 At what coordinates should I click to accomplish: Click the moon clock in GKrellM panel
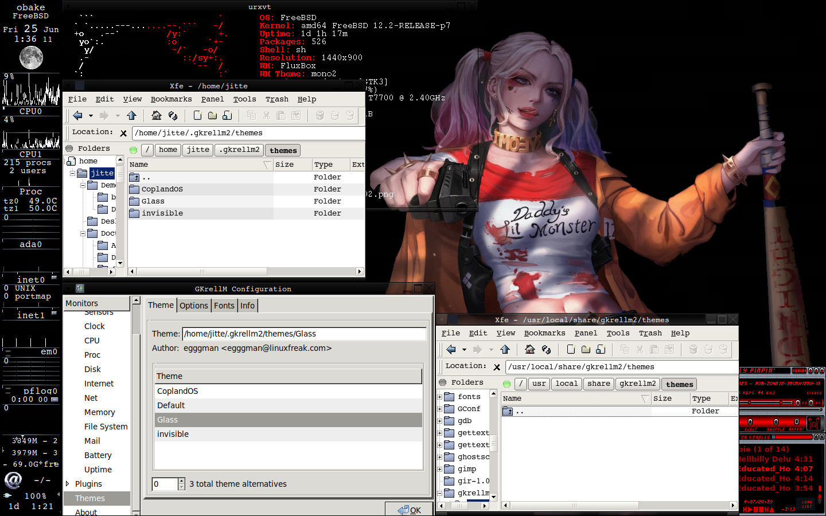click(31, 58)
